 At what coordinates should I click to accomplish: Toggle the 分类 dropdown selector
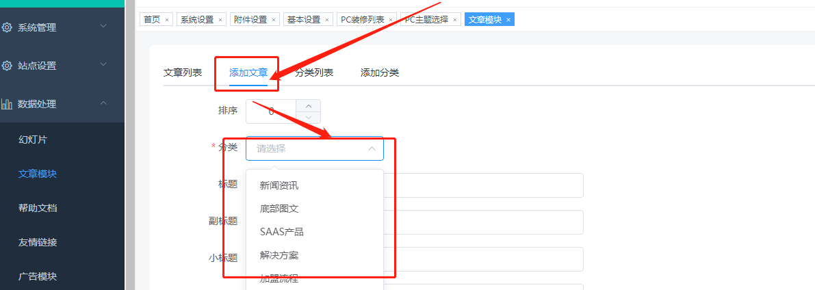(315, 148)
